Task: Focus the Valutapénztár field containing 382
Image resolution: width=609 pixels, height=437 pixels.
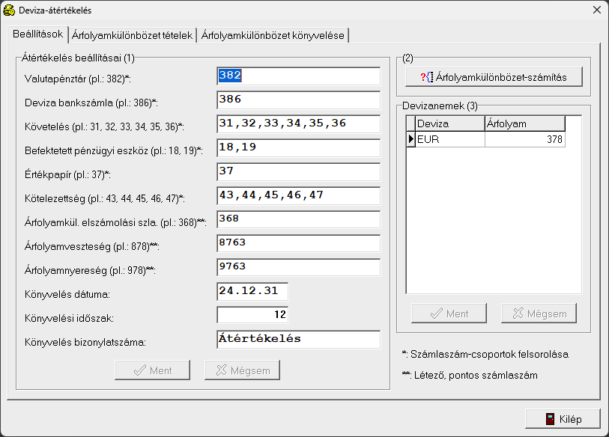Action: pos(299,76)
